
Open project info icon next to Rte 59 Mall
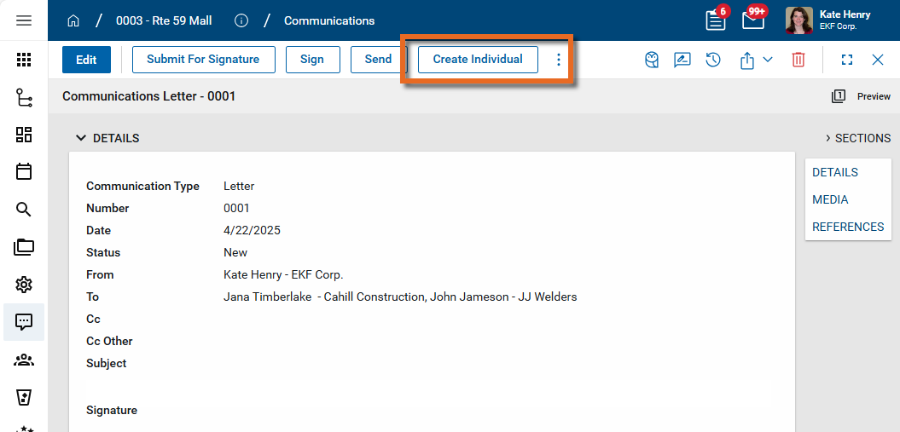tap(241, 20)
